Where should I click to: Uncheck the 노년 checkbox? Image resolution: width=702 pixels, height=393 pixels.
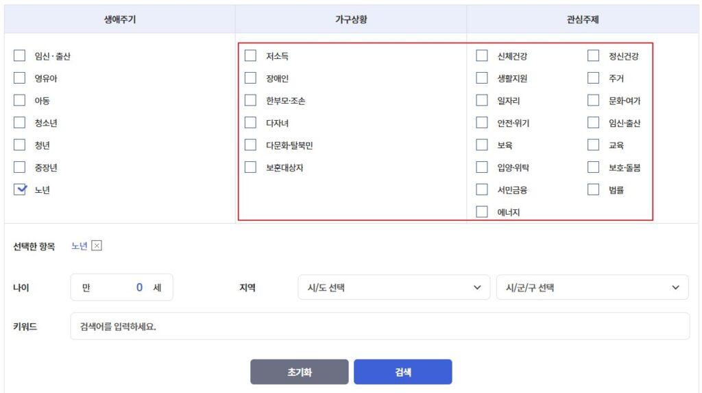click(x=20, y=190)
